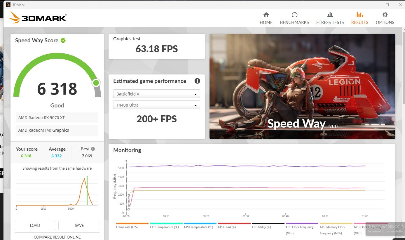This screenshot has height=240, width=405.
Task: Open the STRESS TESTS tab
Action: click(x=330, y=18)
